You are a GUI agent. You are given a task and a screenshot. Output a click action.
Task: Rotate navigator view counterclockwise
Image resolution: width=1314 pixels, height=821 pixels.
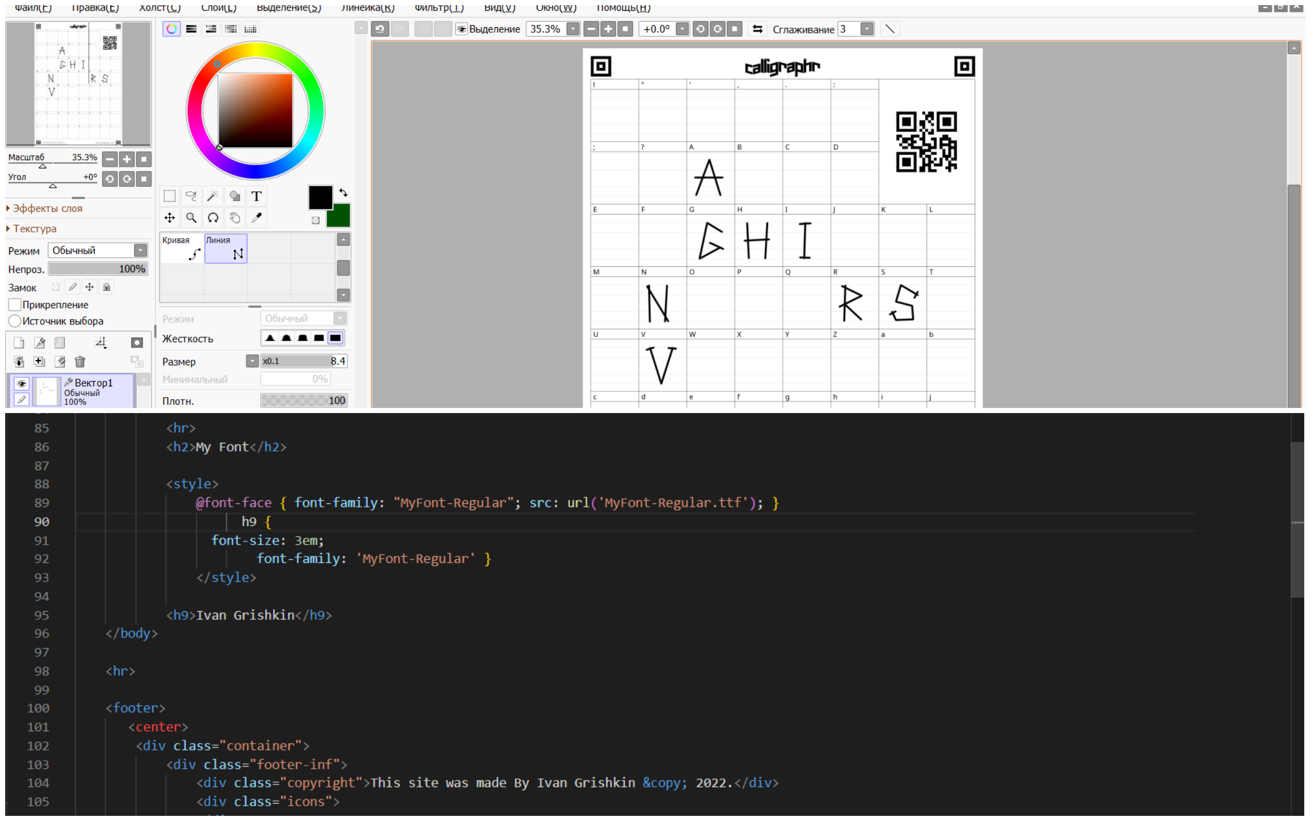click(x=110, y=179)
